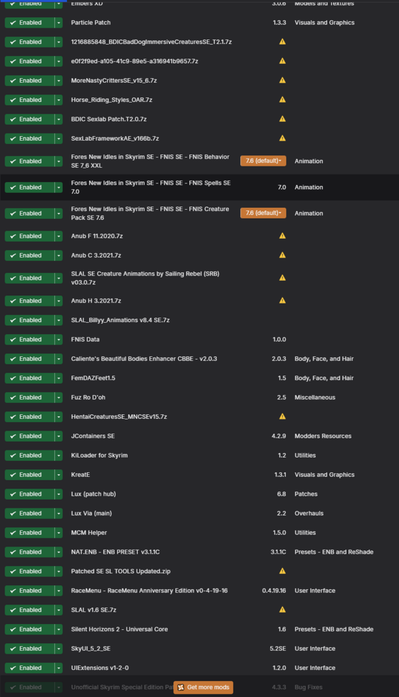Viewport: 399px width, 697px height.
Task: Click version 5.2SE of SkyUI
Action: (278, 649)
